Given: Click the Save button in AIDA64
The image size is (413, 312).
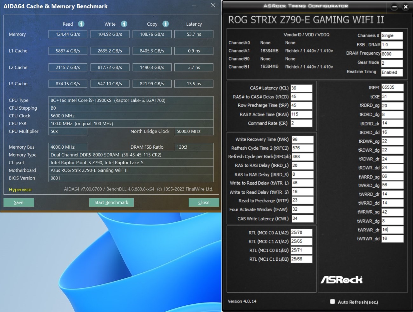Looking at the screenshot, I should tap(19, 202).
